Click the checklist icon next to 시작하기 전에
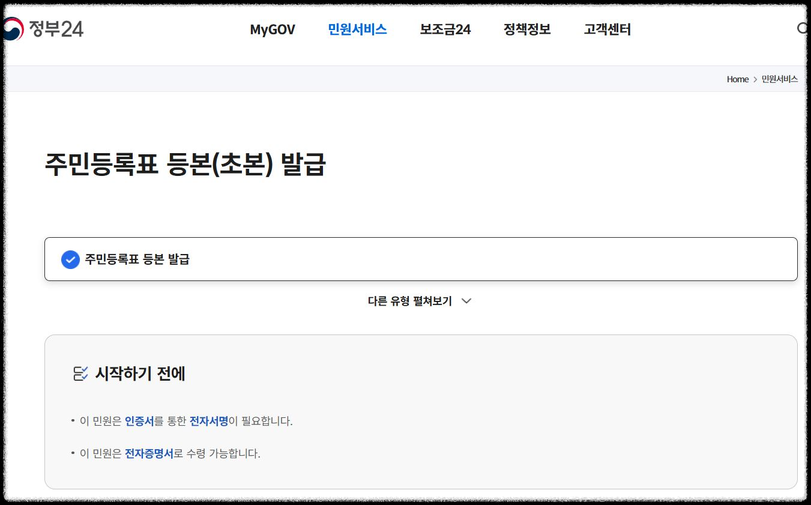 coord(80,373)
